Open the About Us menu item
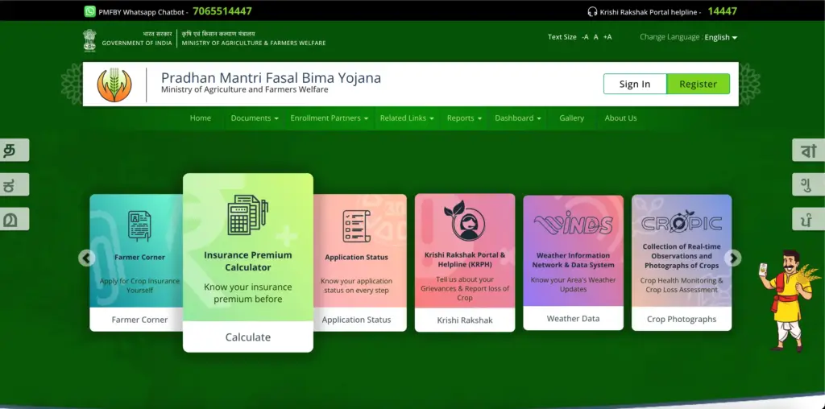Image resolution: width=825 pixels, height=409 pixels. [x=620, y=118]
